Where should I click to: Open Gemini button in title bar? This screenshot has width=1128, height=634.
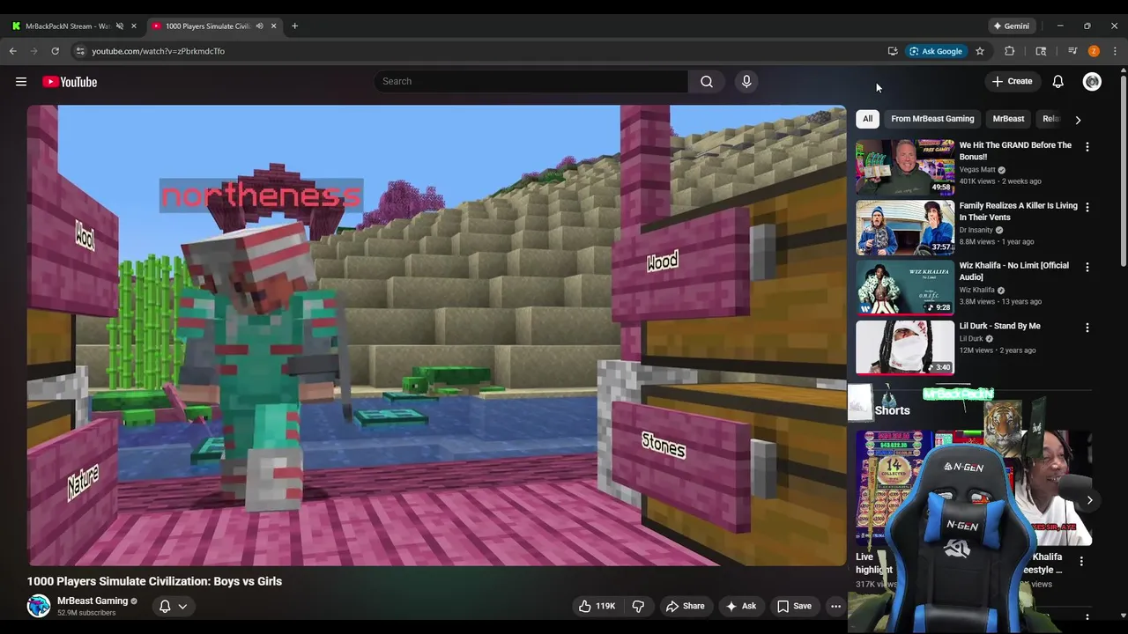[x=1010, y=26]
